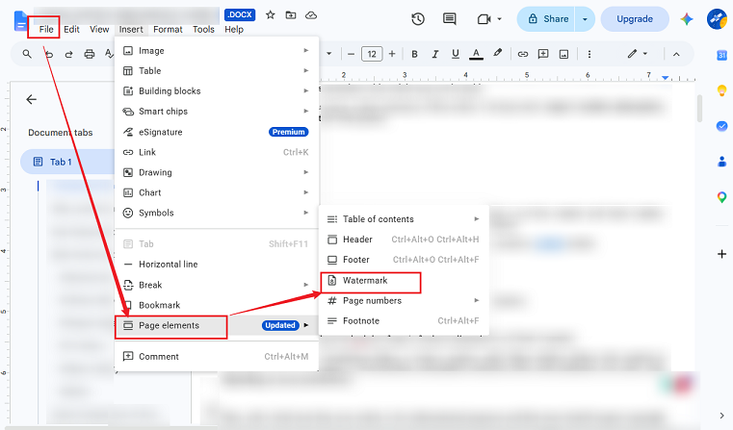Choose the eSignature menu entry

[x=217, y=132]
